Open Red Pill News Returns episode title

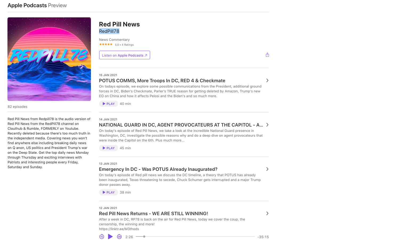[x=153, y=214]
